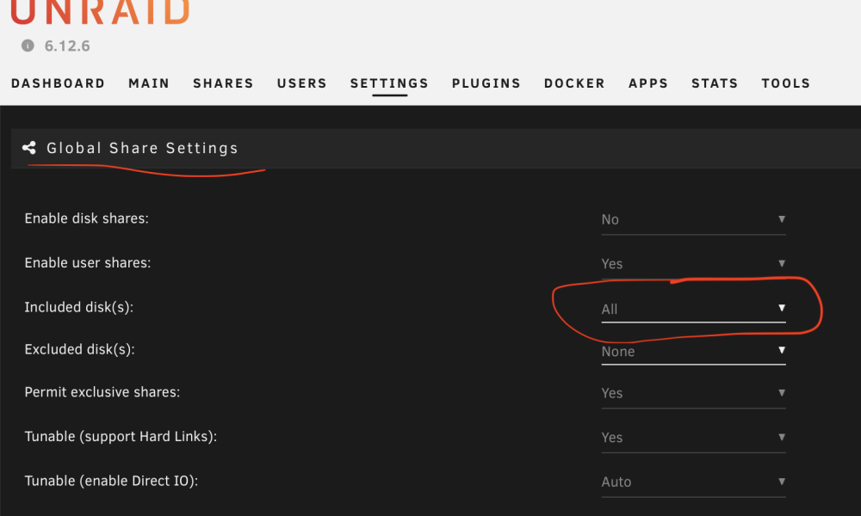This screenshot has width=861, height=516.
Task: Expand the Excluded disk(s) dropdown
Action: (693, 352)
